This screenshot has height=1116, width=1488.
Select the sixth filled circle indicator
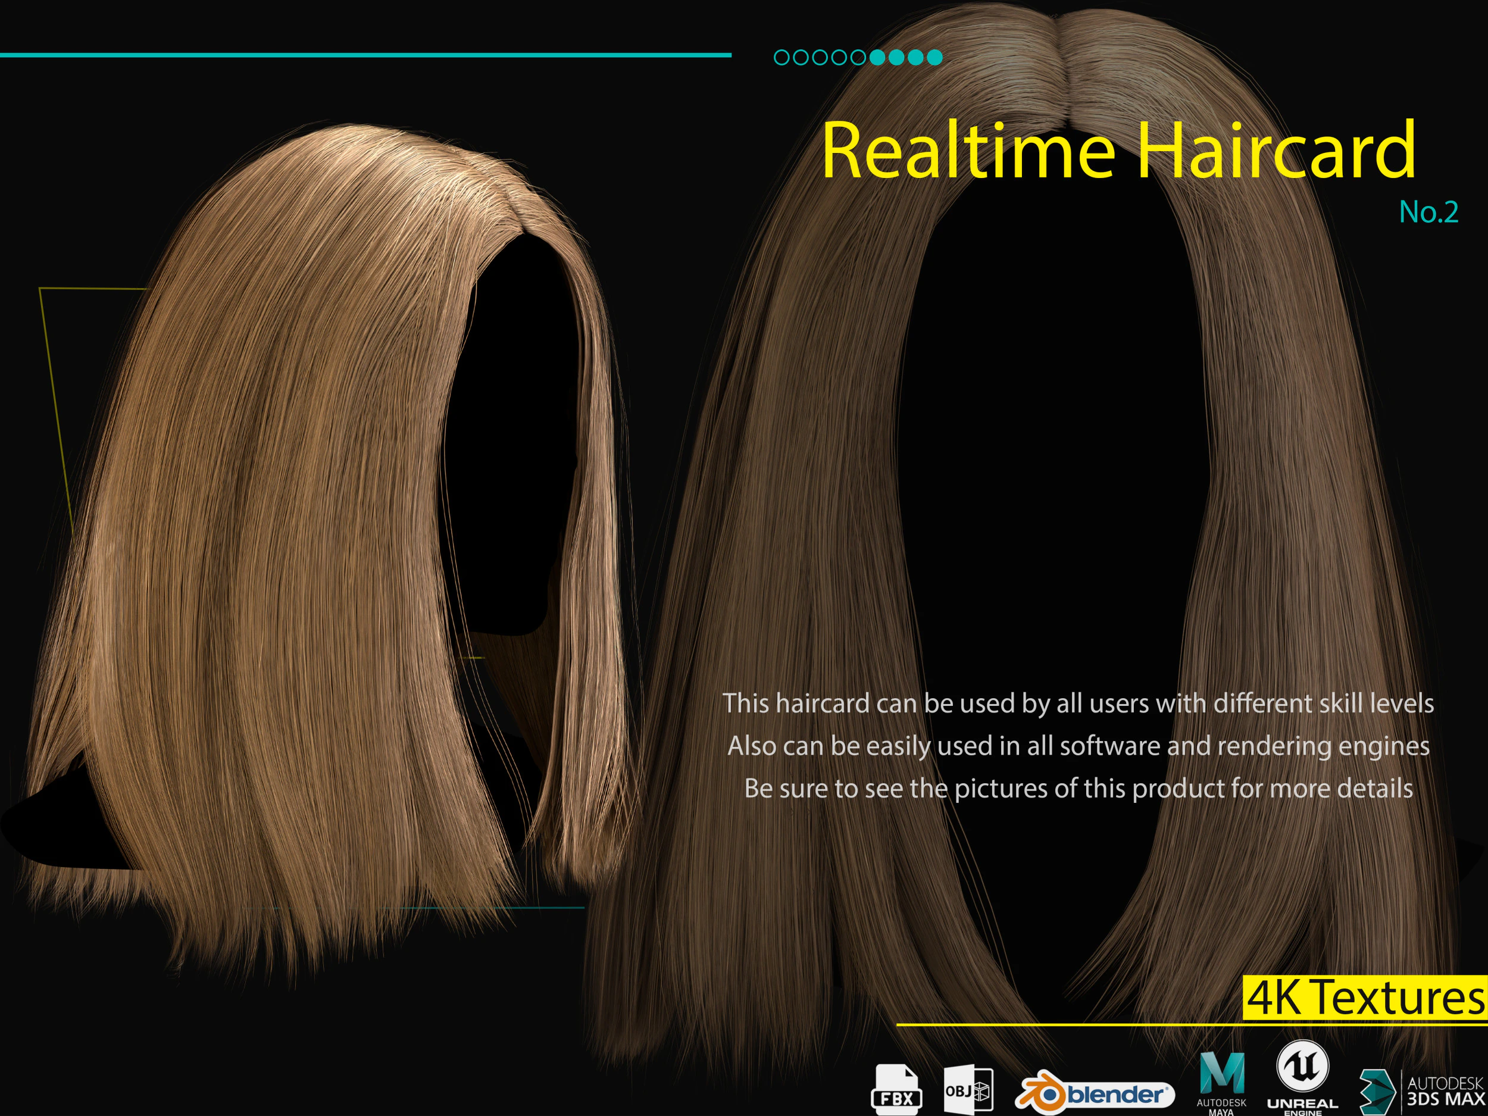[876, 58]
